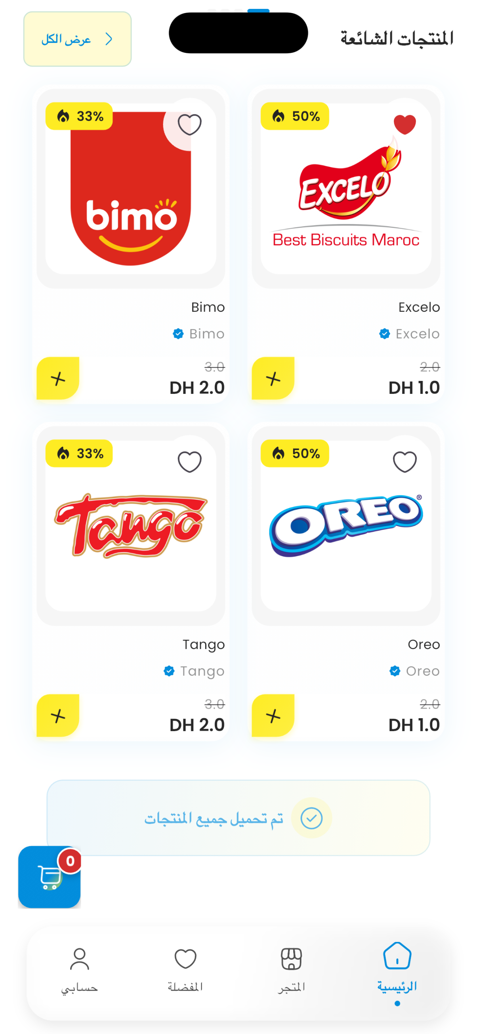Favorite the Bimo product heart

[189, 124]
